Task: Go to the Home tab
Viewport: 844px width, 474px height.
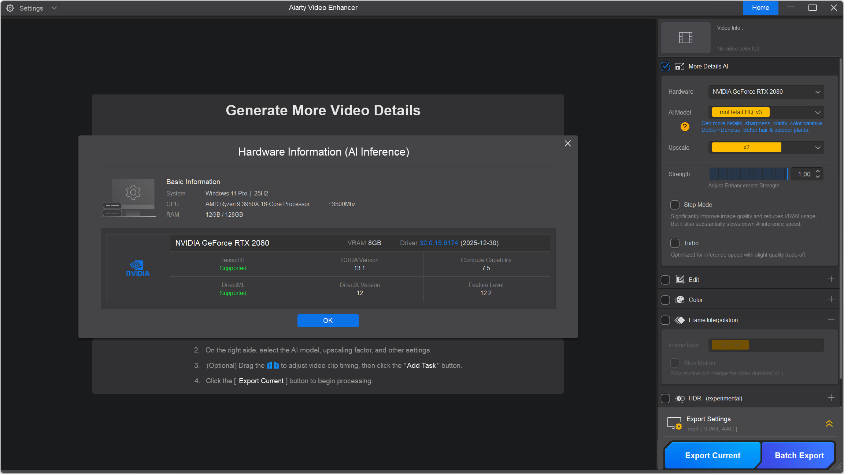Action: click(x=760, y=8)
